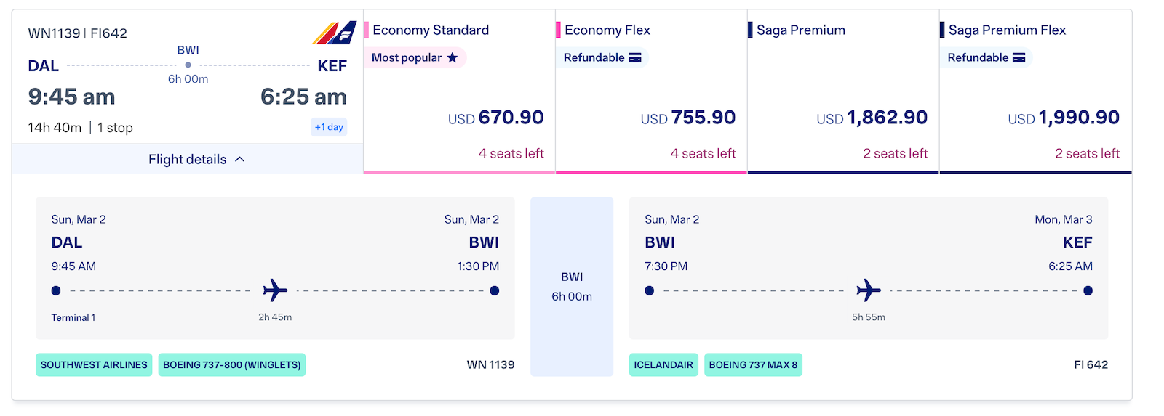Click the Boeing 737 MAX 8 tag
Viewport: 1164px width, 416px height.
[x=753, y=364]
